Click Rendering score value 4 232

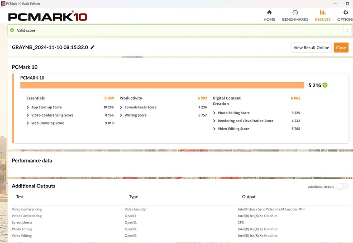pyautogui.click(x=296, y=121)
